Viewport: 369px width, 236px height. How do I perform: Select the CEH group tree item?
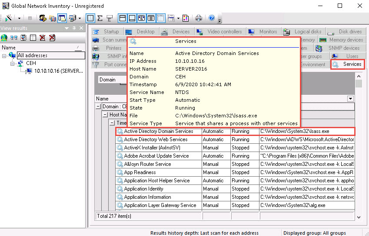[x=31, y=63]
